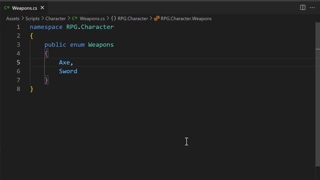Viewport: 320px width, 180px height.
Task: Close the Weapons.cs tab
Action: tap(42, 8)
